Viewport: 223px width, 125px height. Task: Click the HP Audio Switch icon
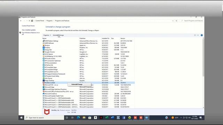[x=44, y=58]
